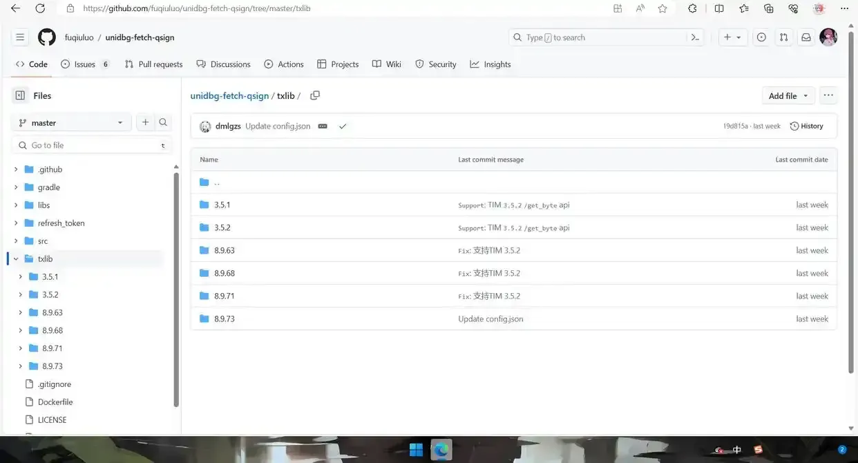Click the search files magnifier icon
This screenshot has width=858, height=463.
[163, 122]
